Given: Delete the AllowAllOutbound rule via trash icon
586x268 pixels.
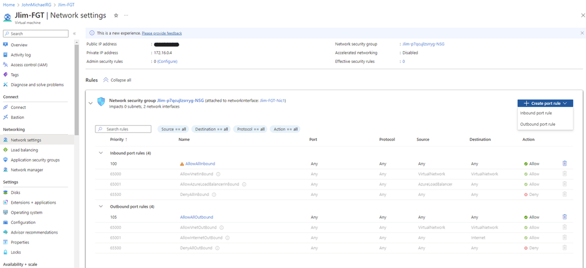Looking at the screenshot, I should click(565, 217).
